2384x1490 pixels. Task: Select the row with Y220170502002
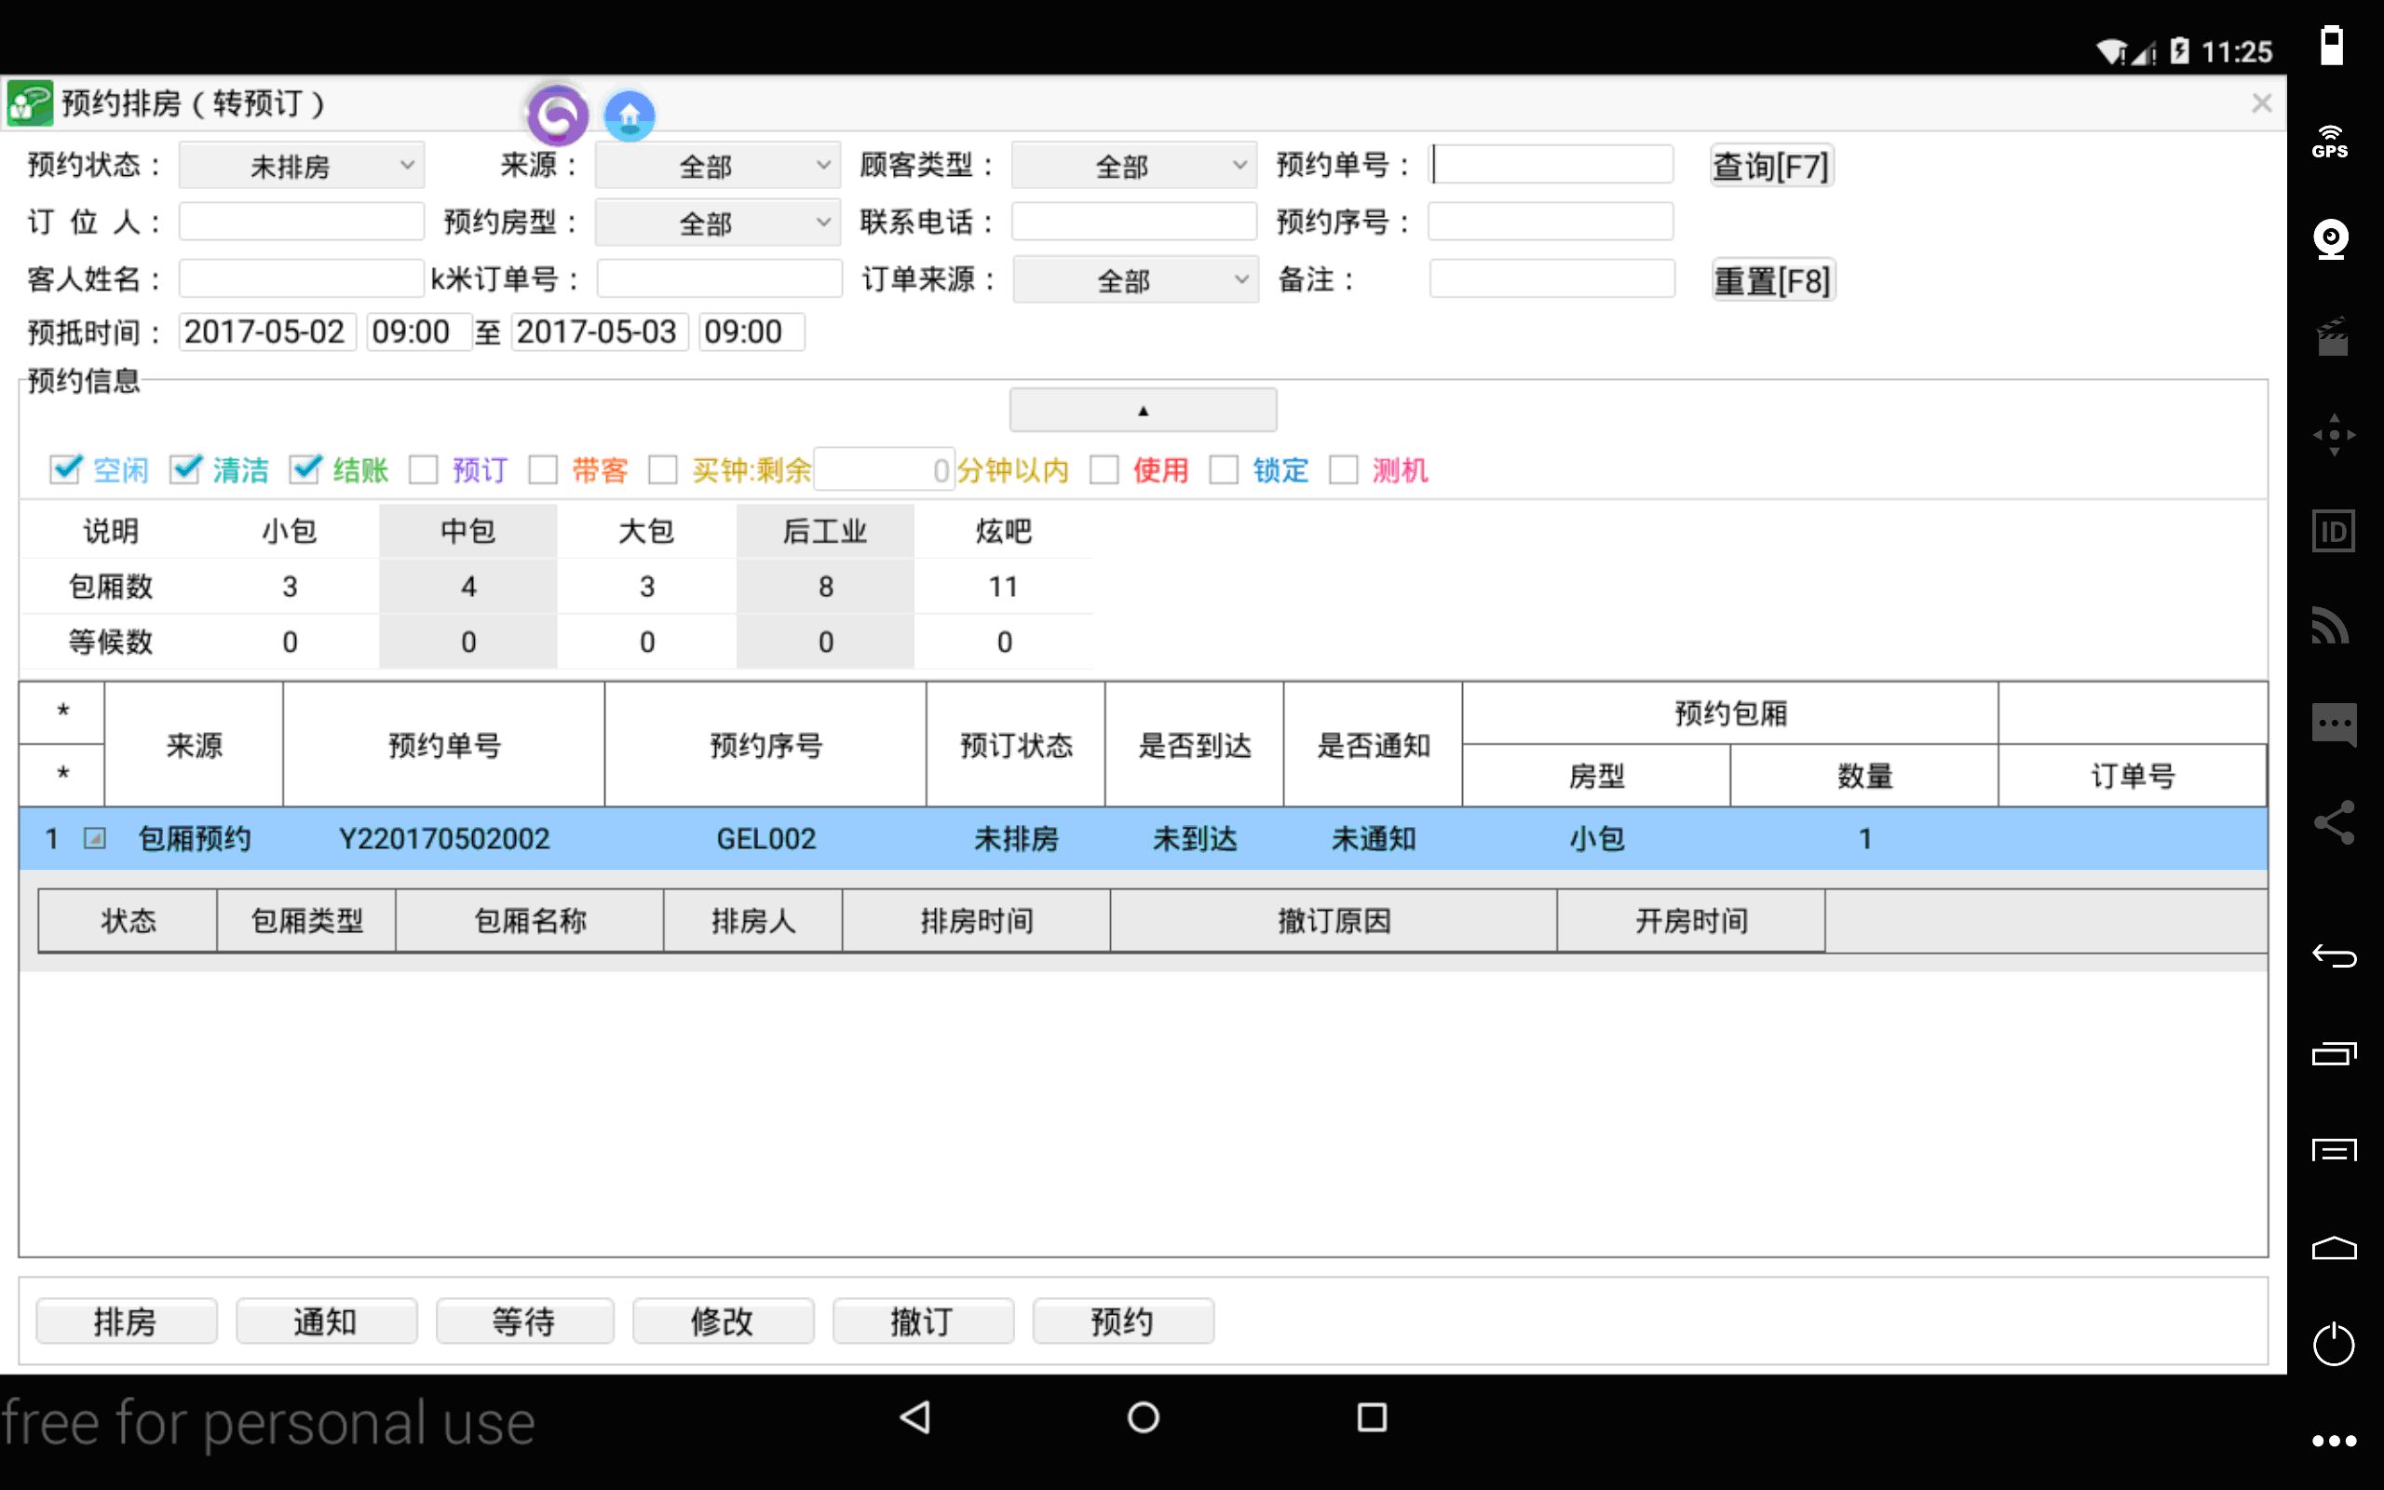(1143, 839)
